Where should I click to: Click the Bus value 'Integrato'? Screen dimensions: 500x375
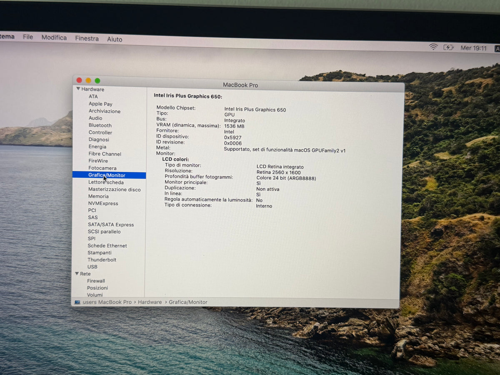coord(235,120)
